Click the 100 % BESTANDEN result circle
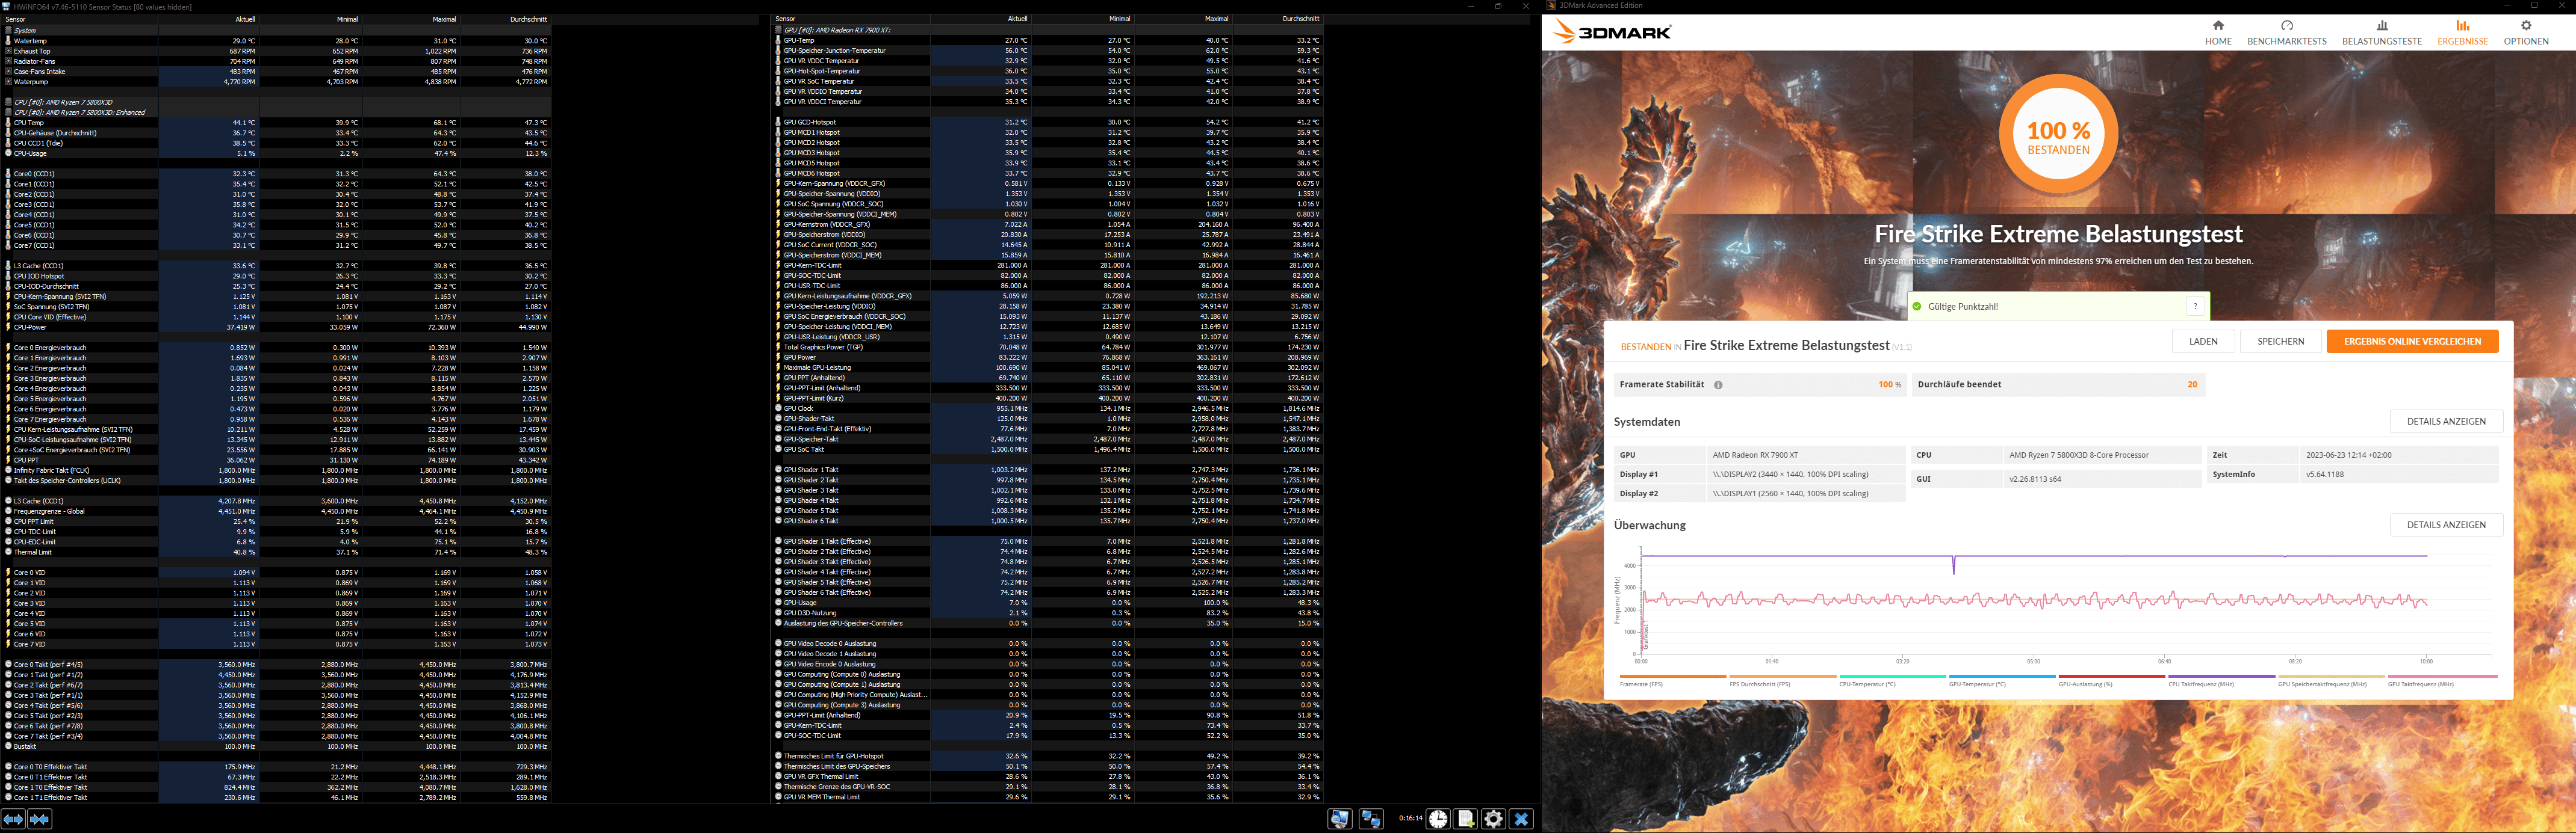 point(2058,134)
